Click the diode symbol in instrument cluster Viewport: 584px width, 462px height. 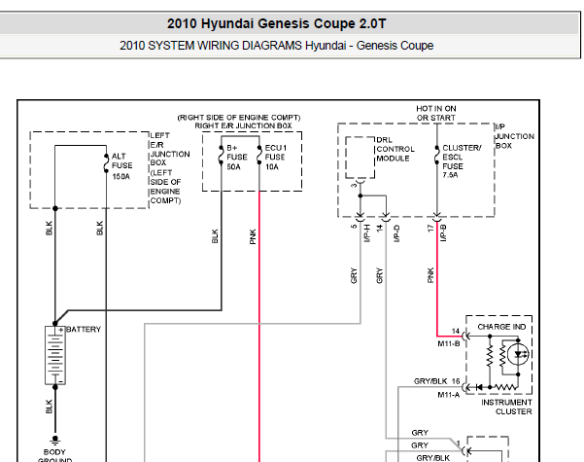click(x=479, y=387)
